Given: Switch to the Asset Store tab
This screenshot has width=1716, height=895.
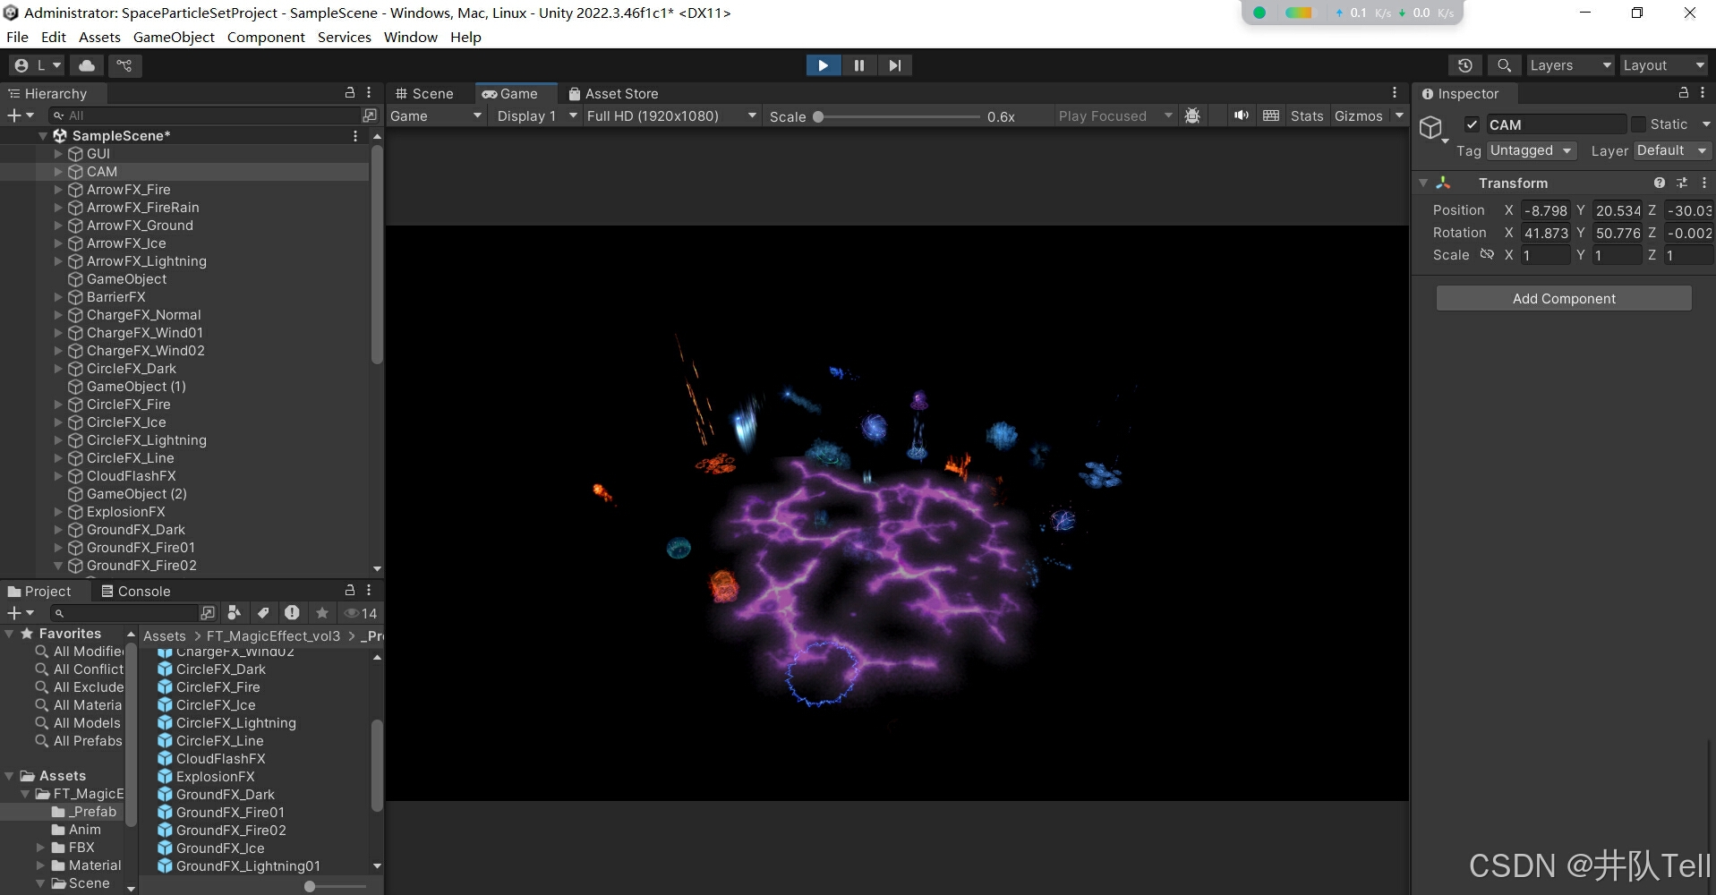Looking at the screenshot, I should point(614,94).
